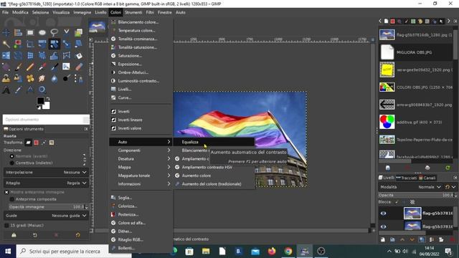Reset tool options to default values
Screen dimensions: 459x258
pos(77,235)
